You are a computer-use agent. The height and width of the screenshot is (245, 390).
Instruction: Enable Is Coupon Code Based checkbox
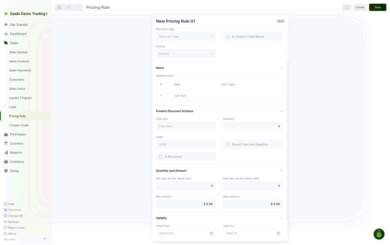[228, 37]
